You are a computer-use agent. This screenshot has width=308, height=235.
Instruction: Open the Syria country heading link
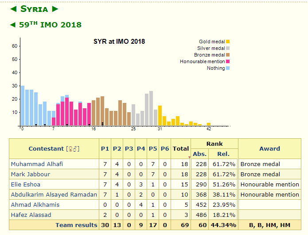34,9
